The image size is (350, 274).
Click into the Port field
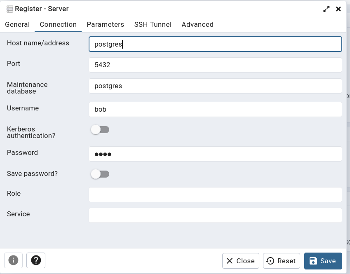(x=215, y=65)
